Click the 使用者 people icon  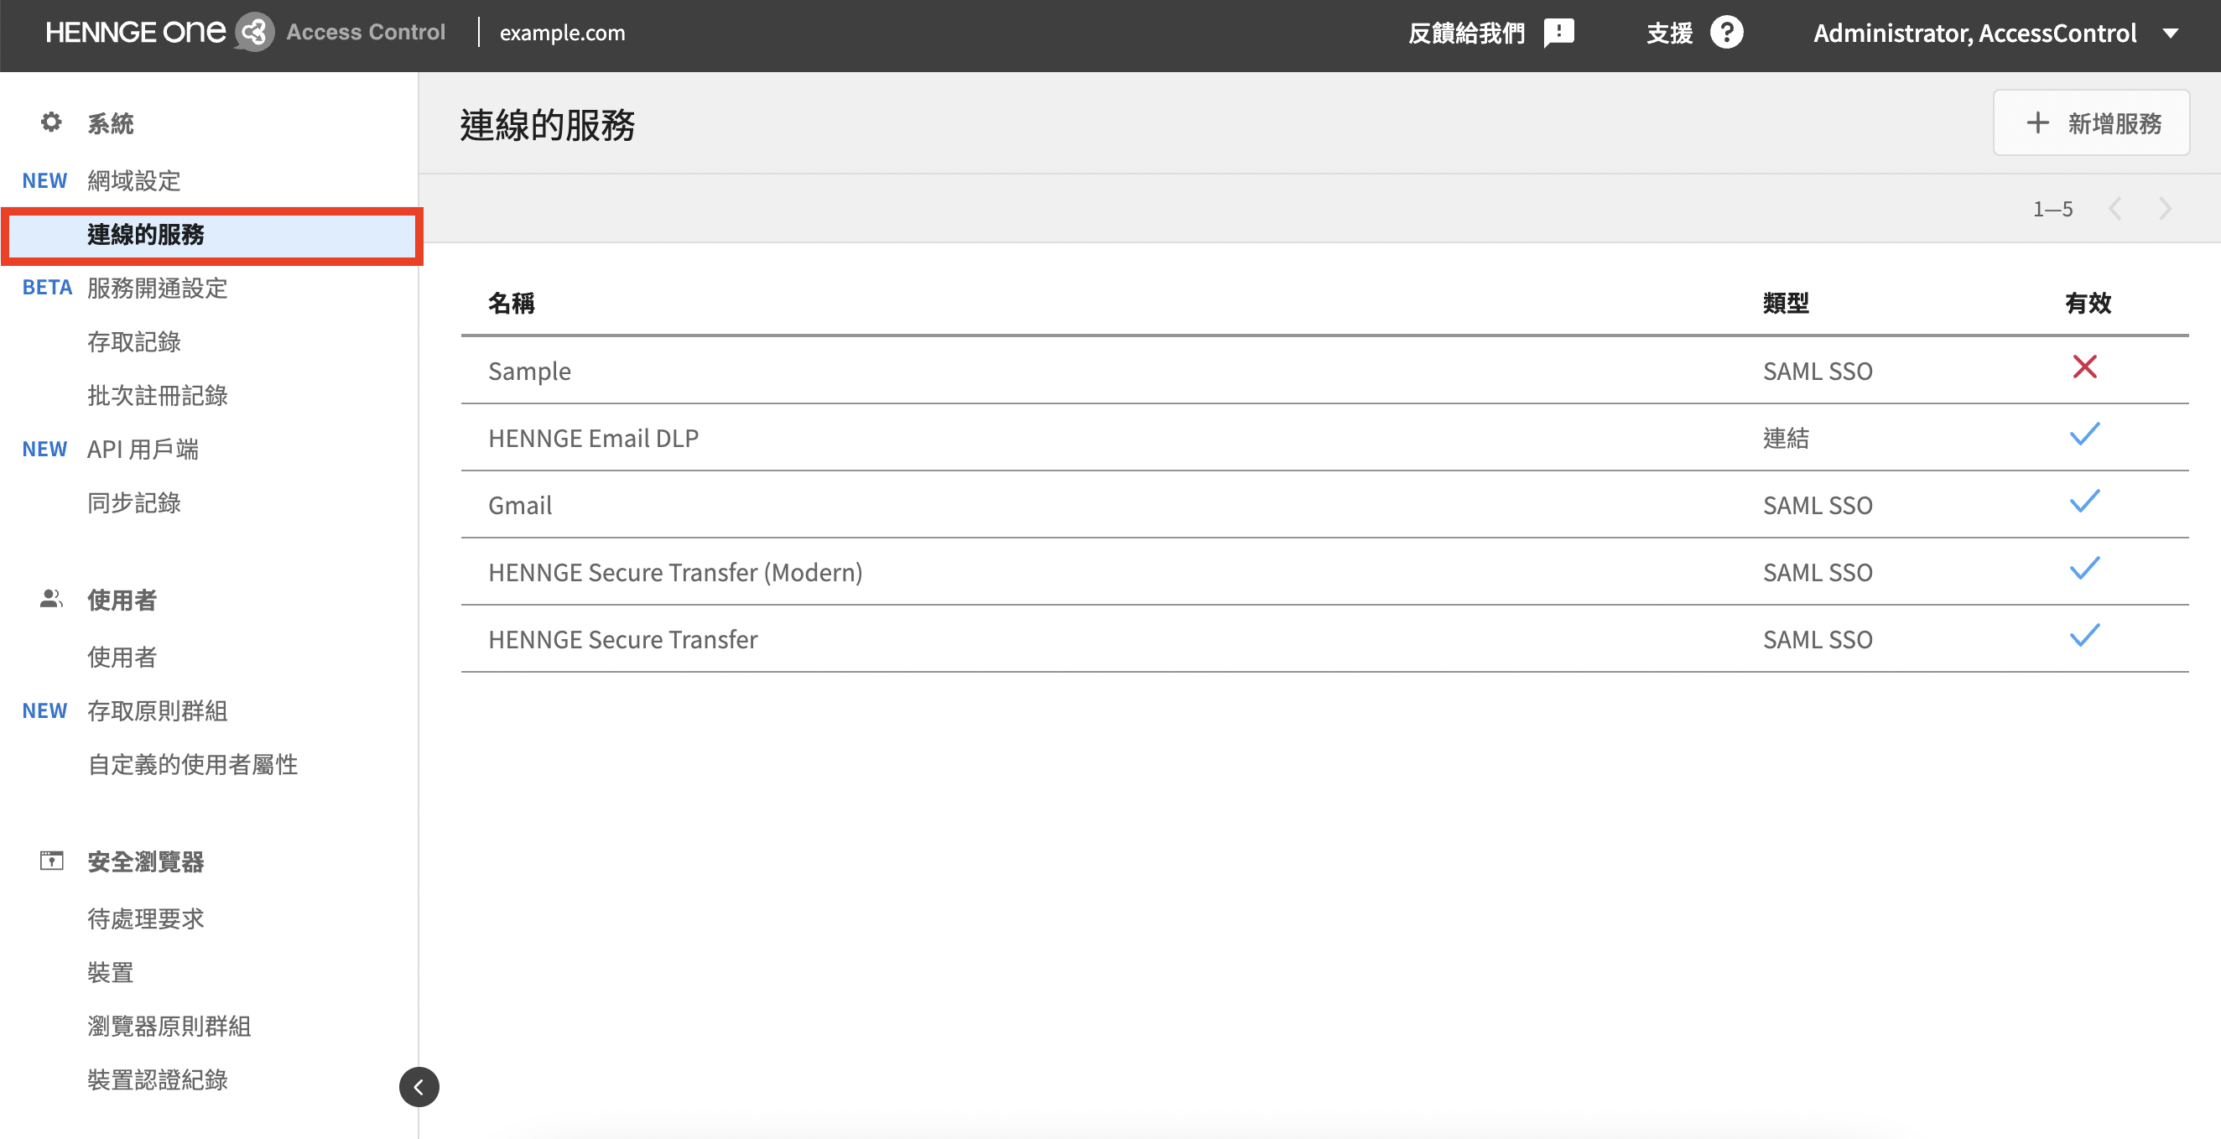click(52, 598)
